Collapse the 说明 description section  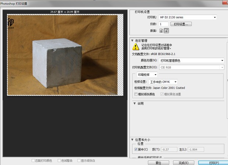135,104
